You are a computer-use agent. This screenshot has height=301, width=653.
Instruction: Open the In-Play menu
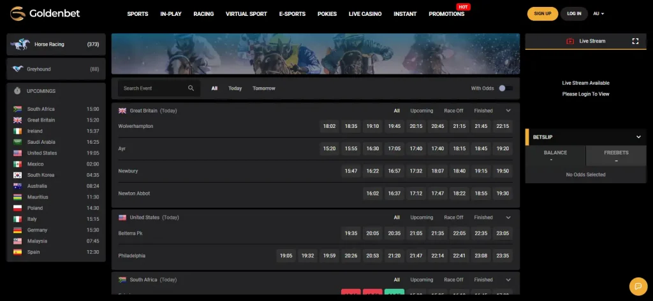[171, 14]
